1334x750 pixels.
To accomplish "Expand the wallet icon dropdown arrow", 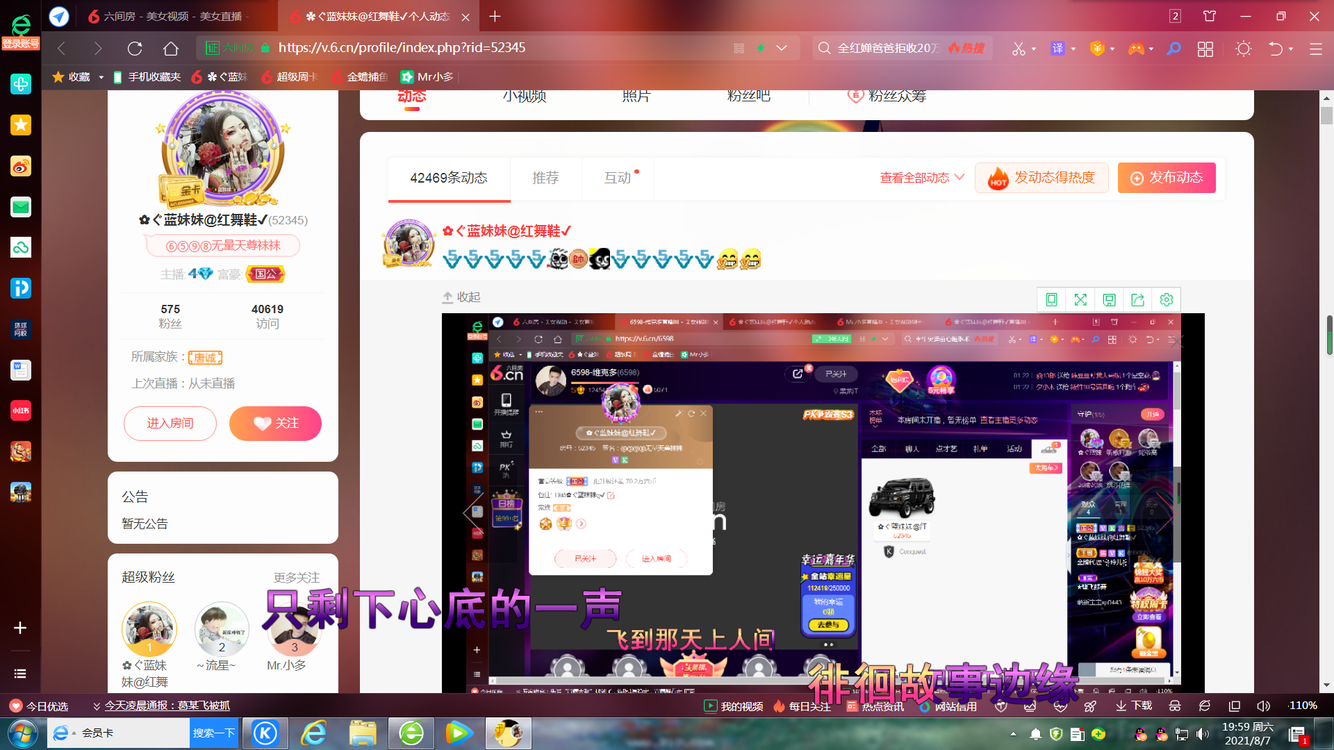I will [x=1112, y=49].
